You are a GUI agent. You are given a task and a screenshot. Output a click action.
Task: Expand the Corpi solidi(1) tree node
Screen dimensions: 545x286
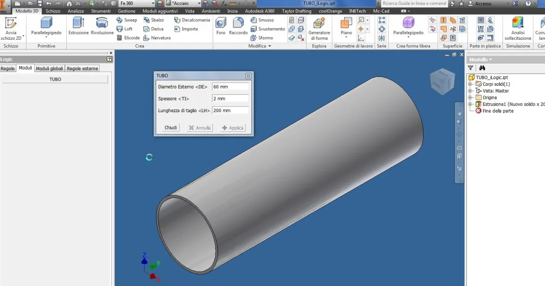[470, 84]
